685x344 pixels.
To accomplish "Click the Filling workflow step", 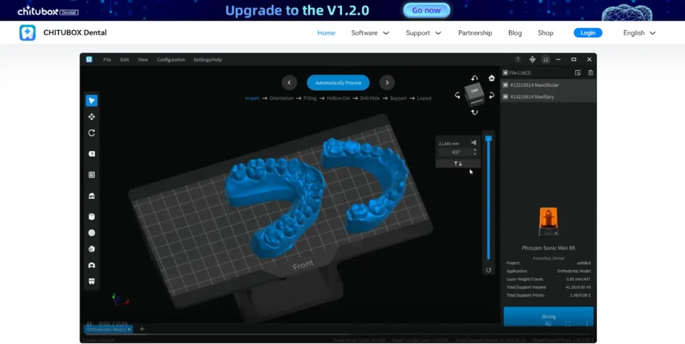I will (310, 98).
